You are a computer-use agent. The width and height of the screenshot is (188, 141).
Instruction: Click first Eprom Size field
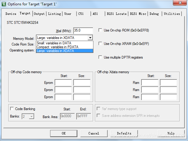tap(82, 83)
